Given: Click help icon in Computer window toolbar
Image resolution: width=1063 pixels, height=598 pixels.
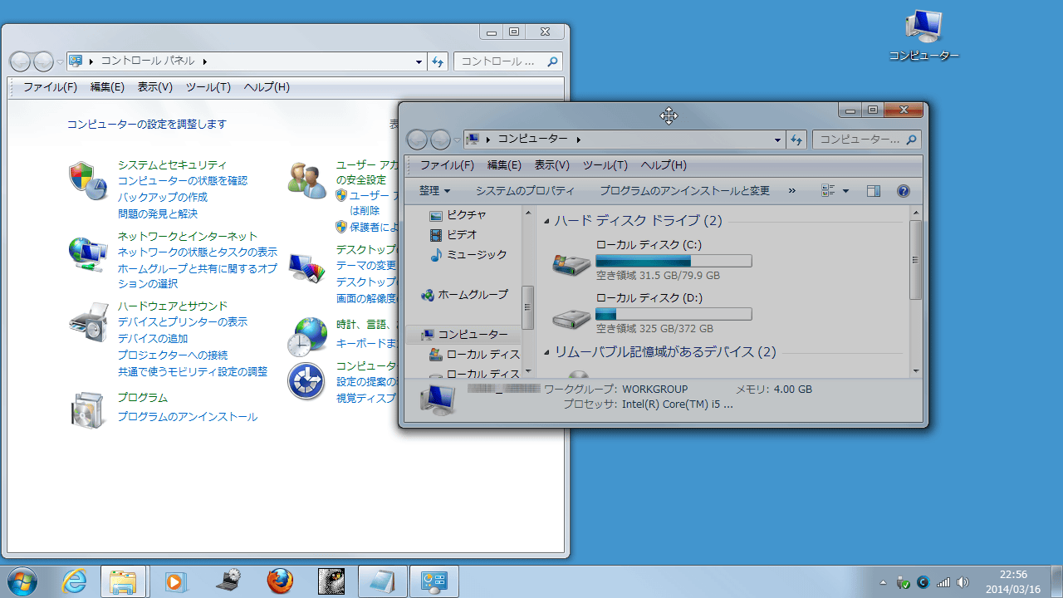Looking at the screenshot, I should pos(904,191).
